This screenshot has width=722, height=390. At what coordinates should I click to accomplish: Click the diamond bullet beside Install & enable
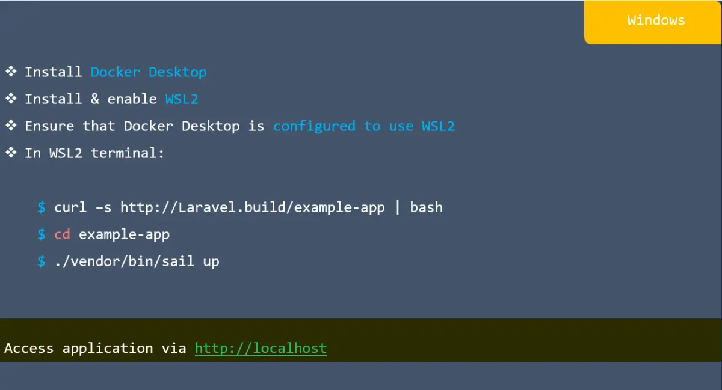click(x=11, y=99)
